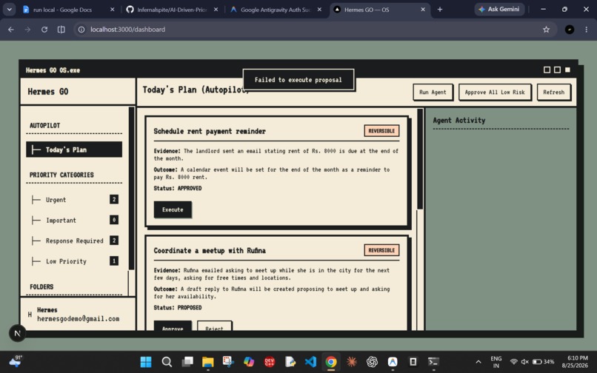This screenshot has width=597, height=373.
Task: Reload the current page
Action: coord(44,30)
